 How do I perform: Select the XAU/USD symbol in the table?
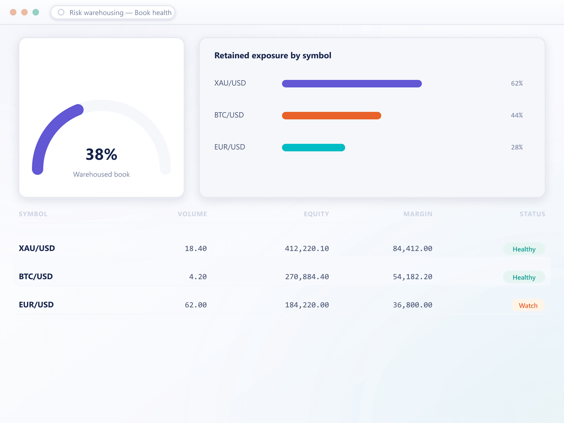click(37, 248)
